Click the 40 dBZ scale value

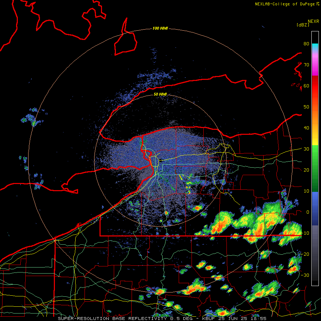tap(306, 128)
